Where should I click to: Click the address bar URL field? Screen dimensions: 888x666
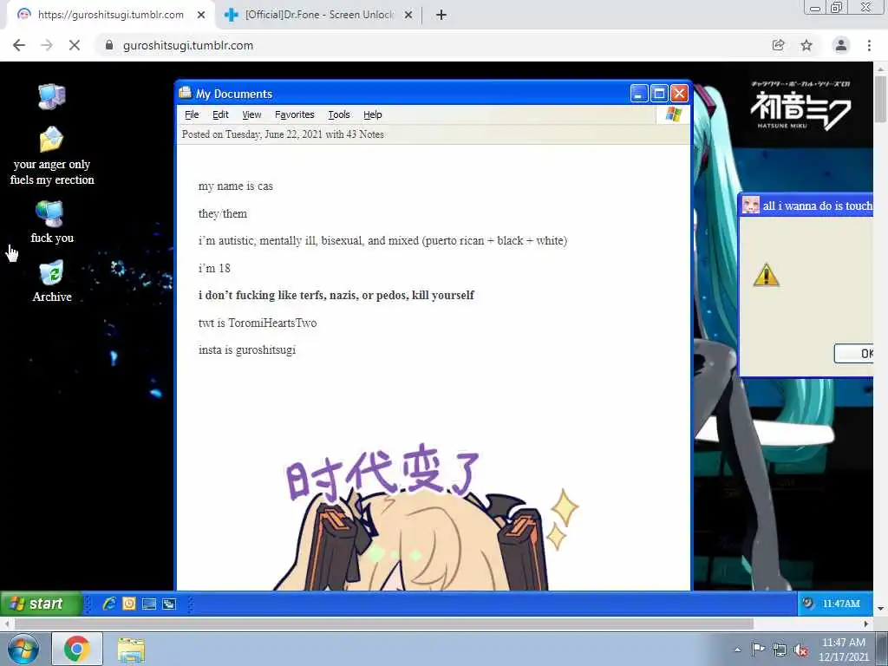point(430,45)
